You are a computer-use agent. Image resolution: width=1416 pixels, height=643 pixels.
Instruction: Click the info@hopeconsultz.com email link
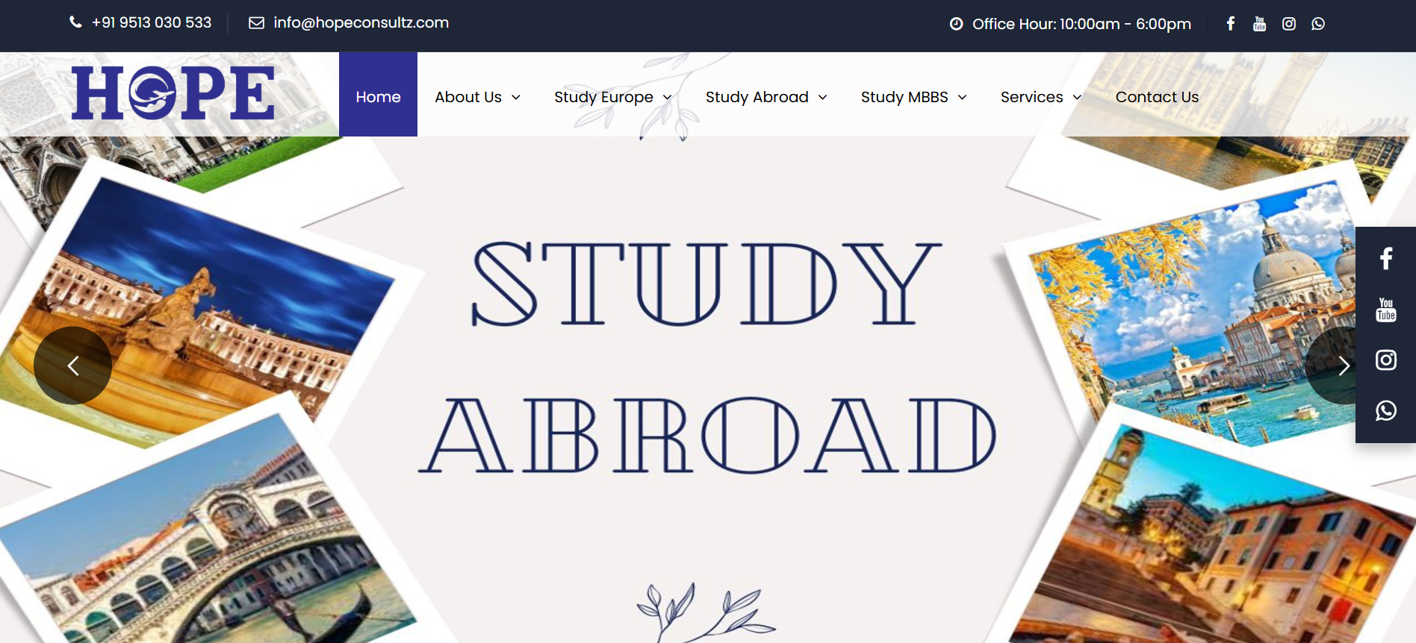(x=361, y=23)
